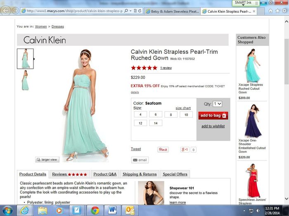Open browser Tools gear icon
This screenshot has height=216, width=289.
(x=284, y=11)
